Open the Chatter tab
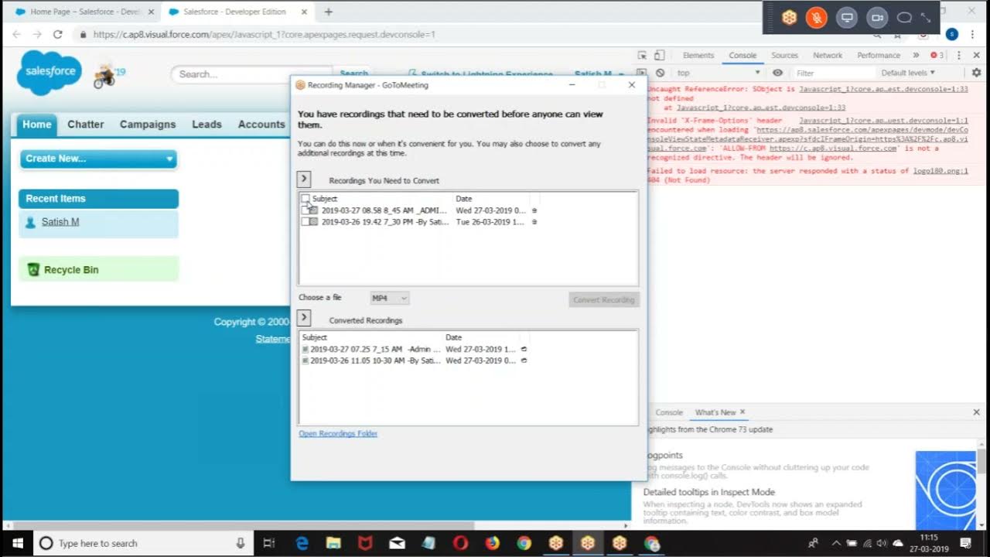This screenshot has width=990, height=557. [85, 125]
